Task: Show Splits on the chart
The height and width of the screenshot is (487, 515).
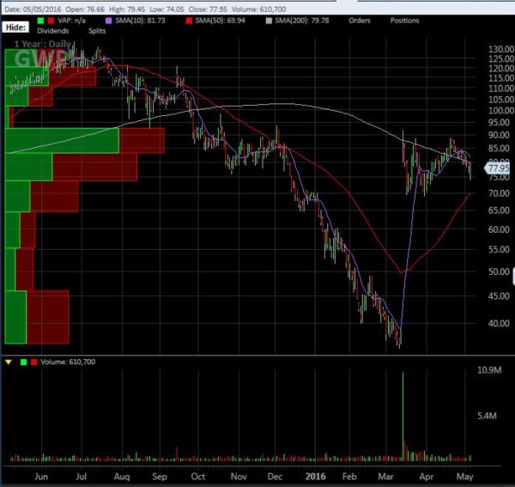Action: click(x=96, y=29)
